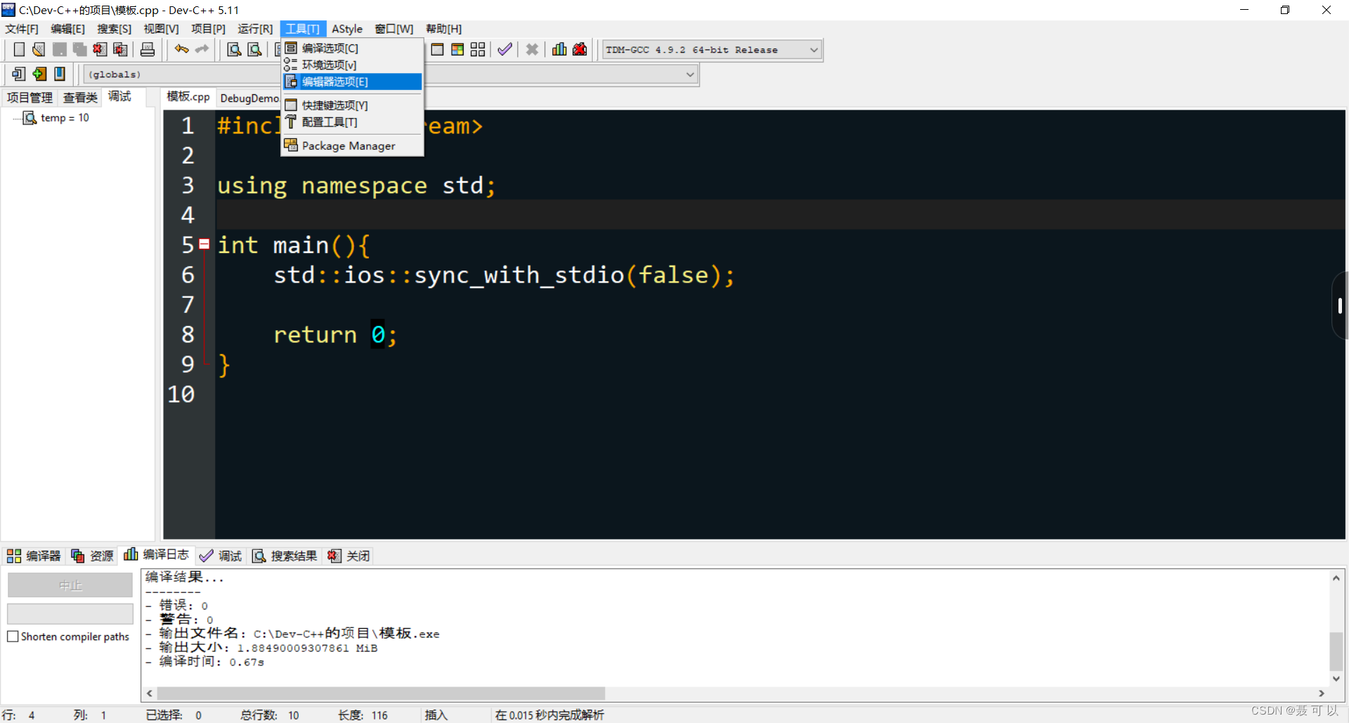Run profiling analysis with the bar chart icon
The height and width of the screenshot is (723, 1349).
click(x=559, y=49)
